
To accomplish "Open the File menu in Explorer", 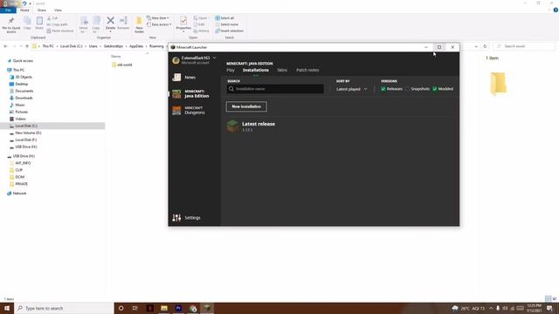I will click(x=8, y=10).
